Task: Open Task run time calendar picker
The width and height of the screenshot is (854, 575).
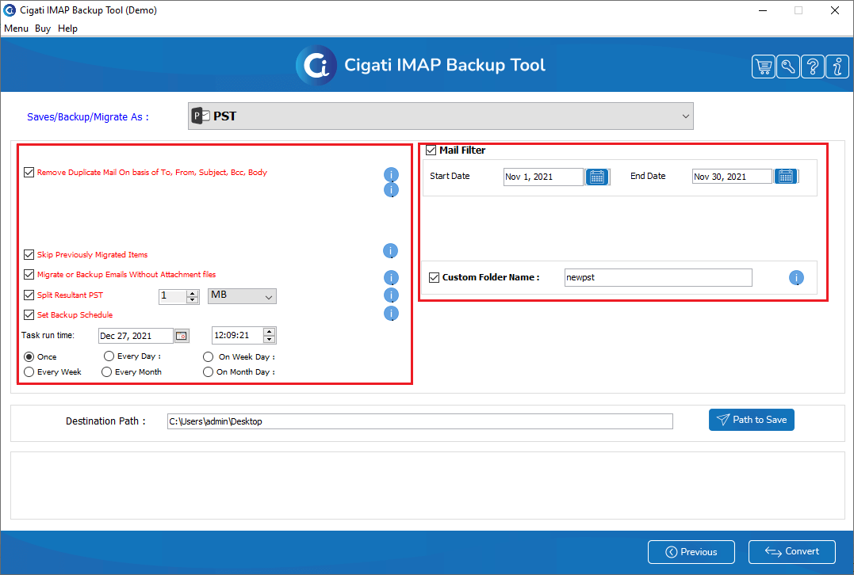Action: (x=182, y=336)
